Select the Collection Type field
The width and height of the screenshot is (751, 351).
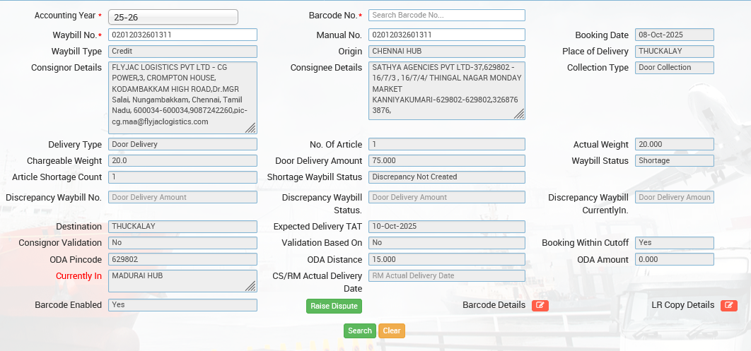pyautogui.click(x=674, y=68)
